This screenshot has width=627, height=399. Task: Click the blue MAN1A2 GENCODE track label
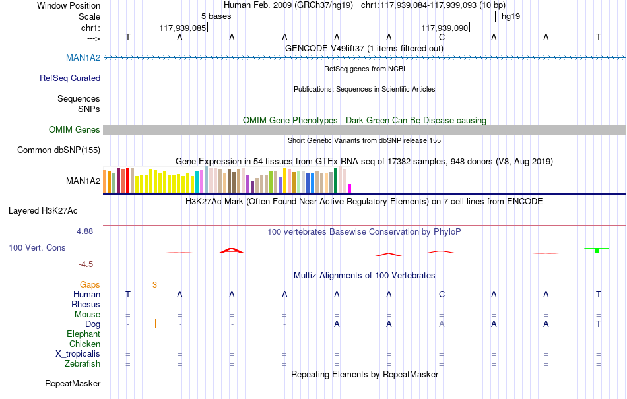point(83,57)
